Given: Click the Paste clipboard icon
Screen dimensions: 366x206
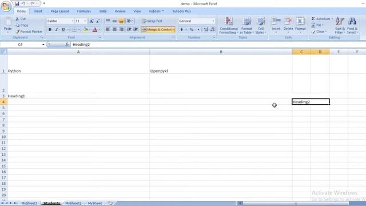Looking at the screenshot, I should click(7, 22).
